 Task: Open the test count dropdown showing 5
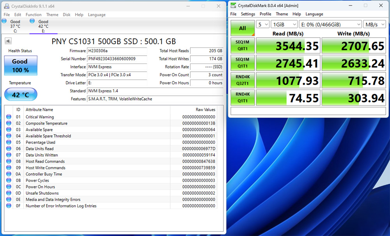click(262, 25)
